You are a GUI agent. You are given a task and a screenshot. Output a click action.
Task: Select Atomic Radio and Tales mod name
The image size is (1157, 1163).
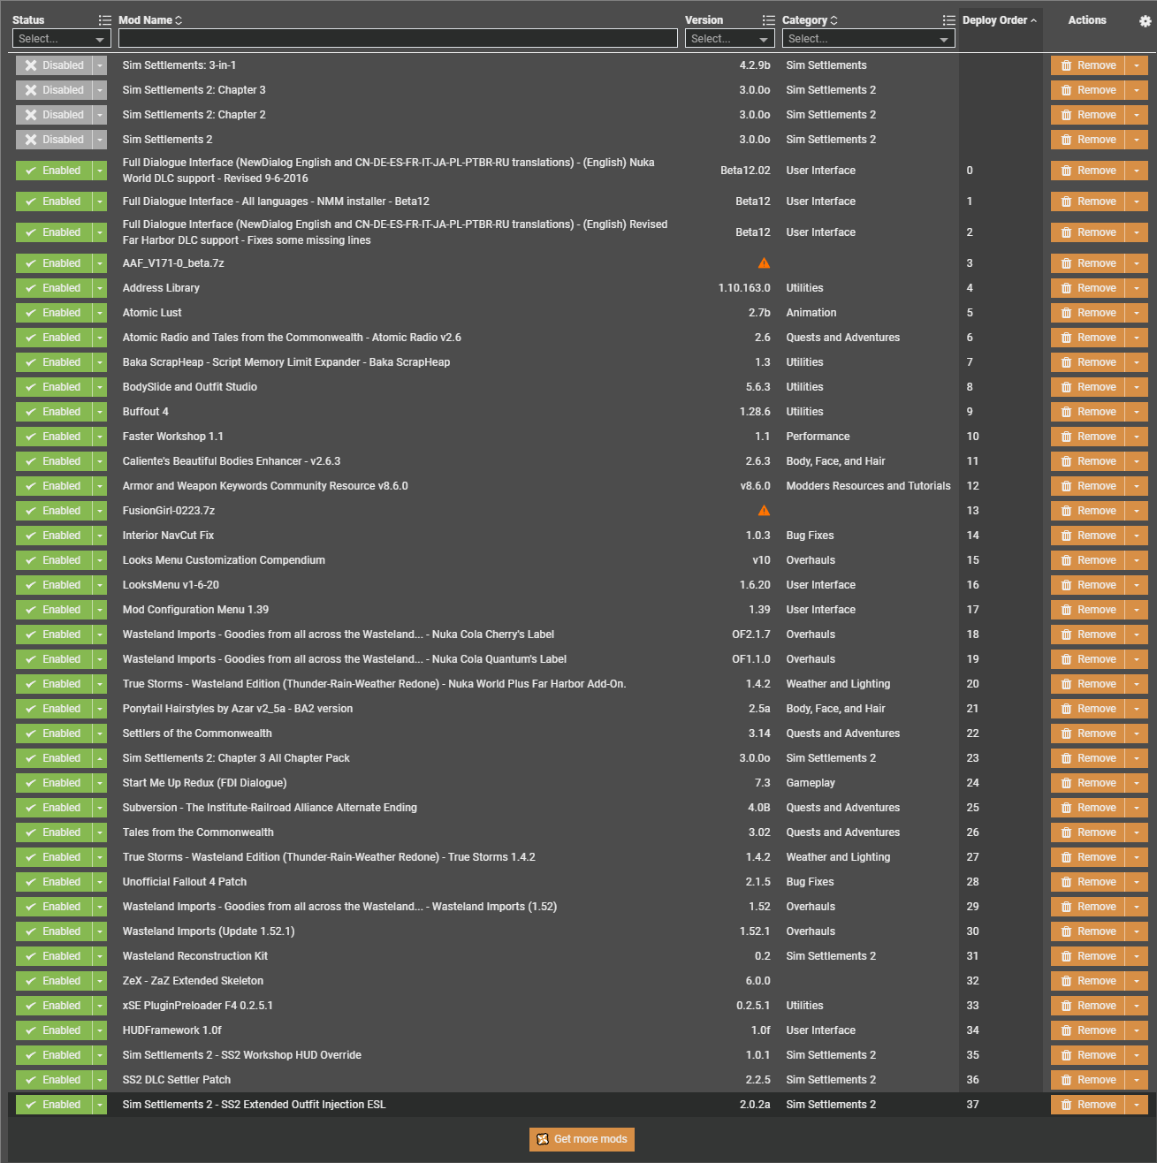pyautogui.click(x=292, y=338)
